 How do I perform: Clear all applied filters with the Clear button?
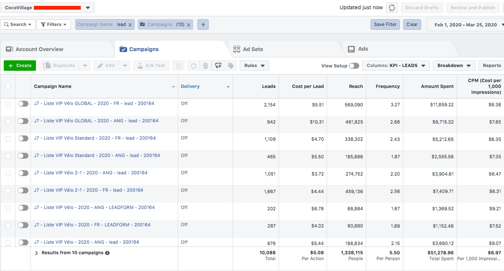(x=412, y=24)
